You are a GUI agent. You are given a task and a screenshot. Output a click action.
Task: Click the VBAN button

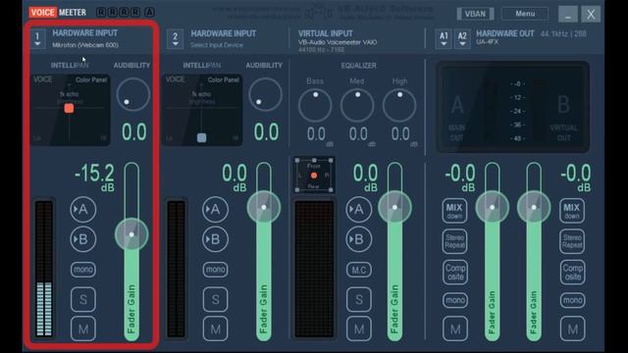(475, 14)
